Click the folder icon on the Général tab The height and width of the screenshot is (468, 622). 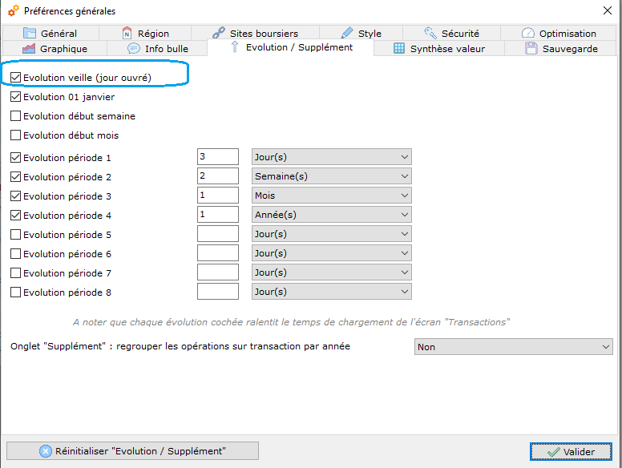30,34
